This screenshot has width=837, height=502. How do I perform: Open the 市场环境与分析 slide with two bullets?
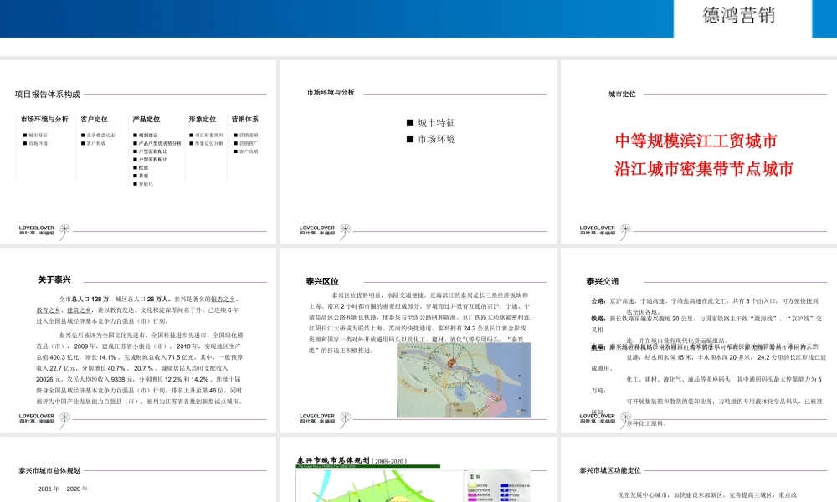pos(418,152)
